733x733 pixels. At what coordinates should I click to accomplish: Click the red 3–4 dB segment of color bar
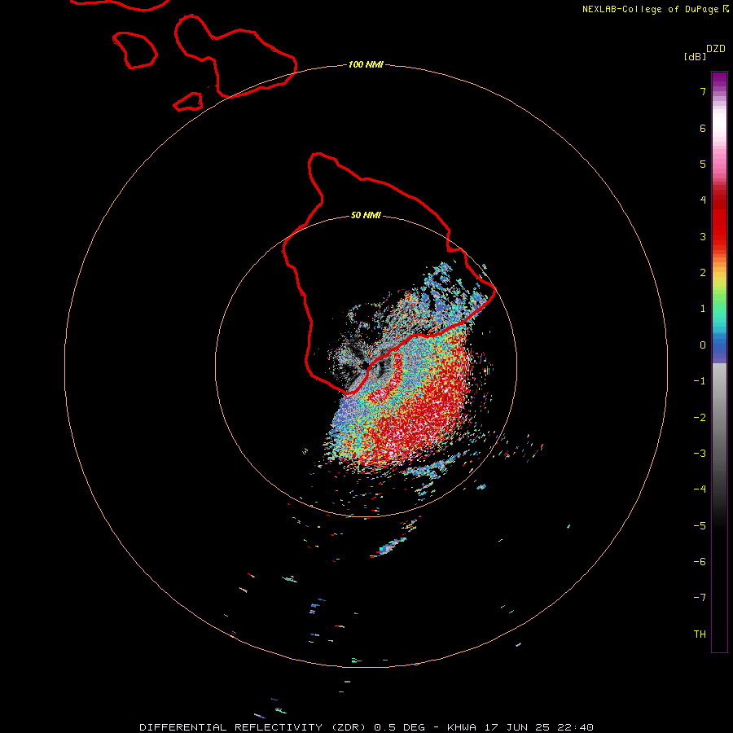pos(719,217)
